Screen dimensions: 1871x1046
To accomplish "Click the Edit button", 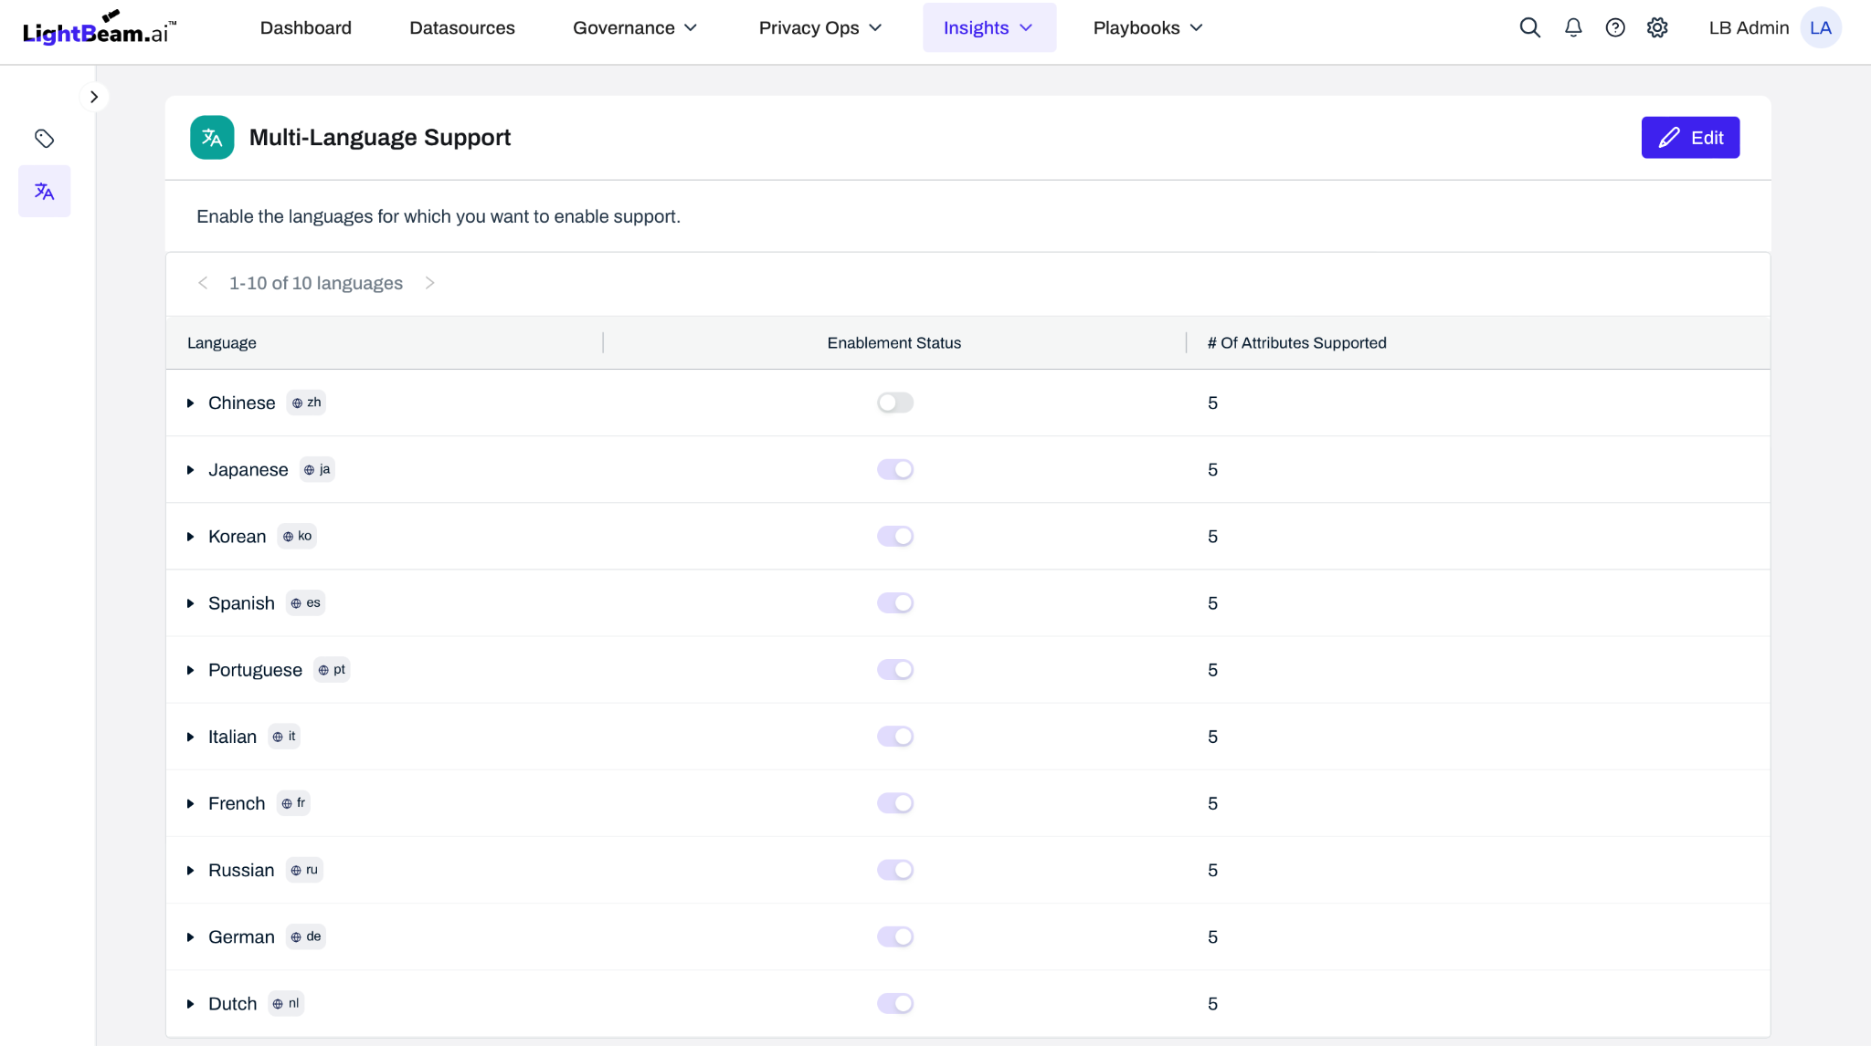I will click(1689, 138).
